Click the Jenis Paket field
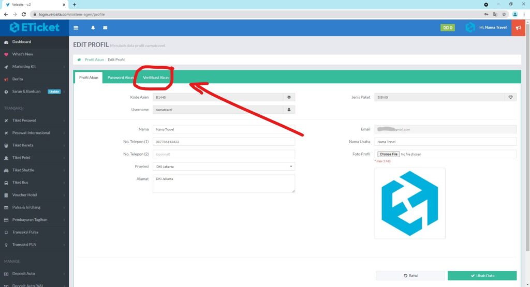The image size is (530, 287). tap(439, 97)
